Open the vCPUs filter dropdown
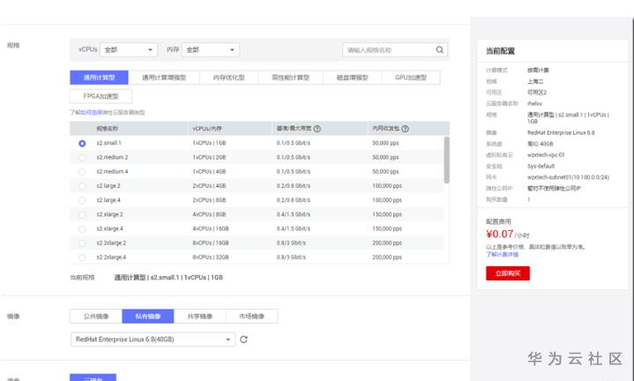The image size is (634, 381). 129,49
